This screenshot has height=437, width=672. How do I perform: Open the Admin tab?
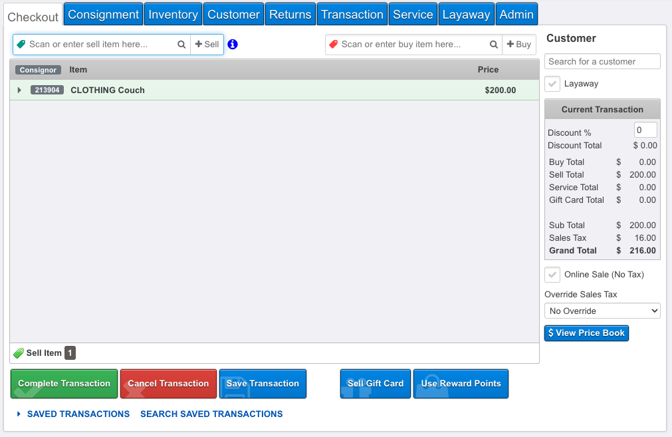point(516,13)
